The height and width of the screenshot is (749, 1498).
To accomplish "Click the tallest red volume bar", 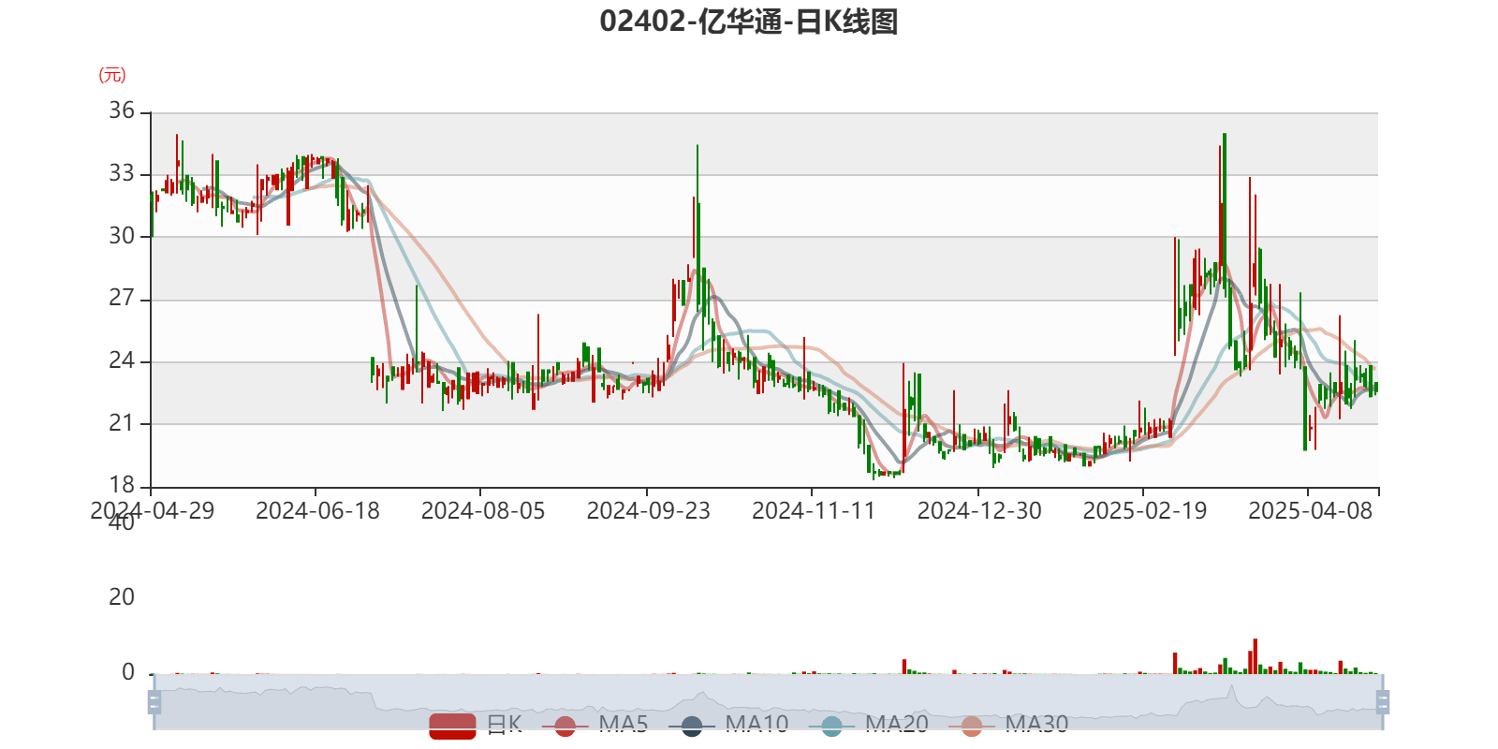I will click(x=1255, y=656).
